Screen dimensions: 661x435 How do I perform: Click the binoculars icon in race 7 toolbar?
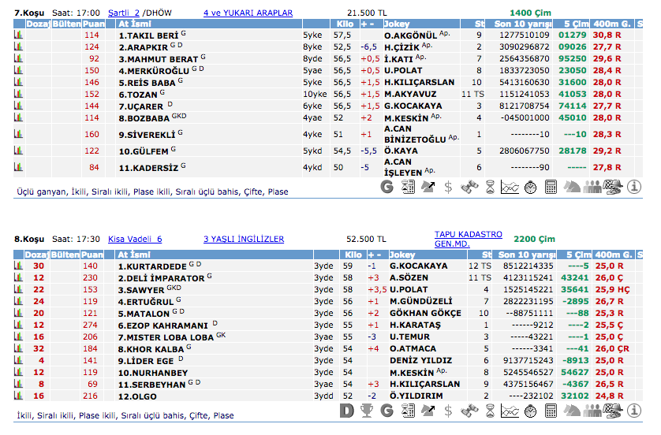pos(469,187)
